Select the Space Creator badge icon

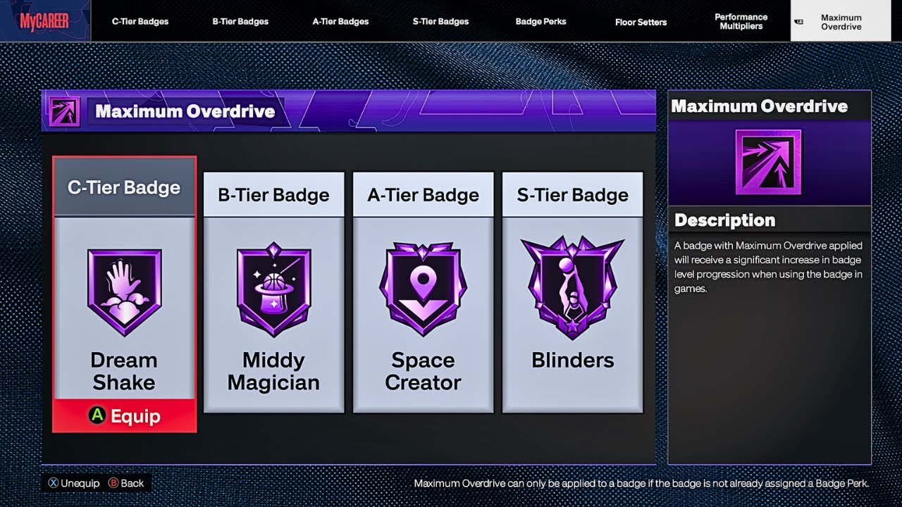[x=423, y=289]
